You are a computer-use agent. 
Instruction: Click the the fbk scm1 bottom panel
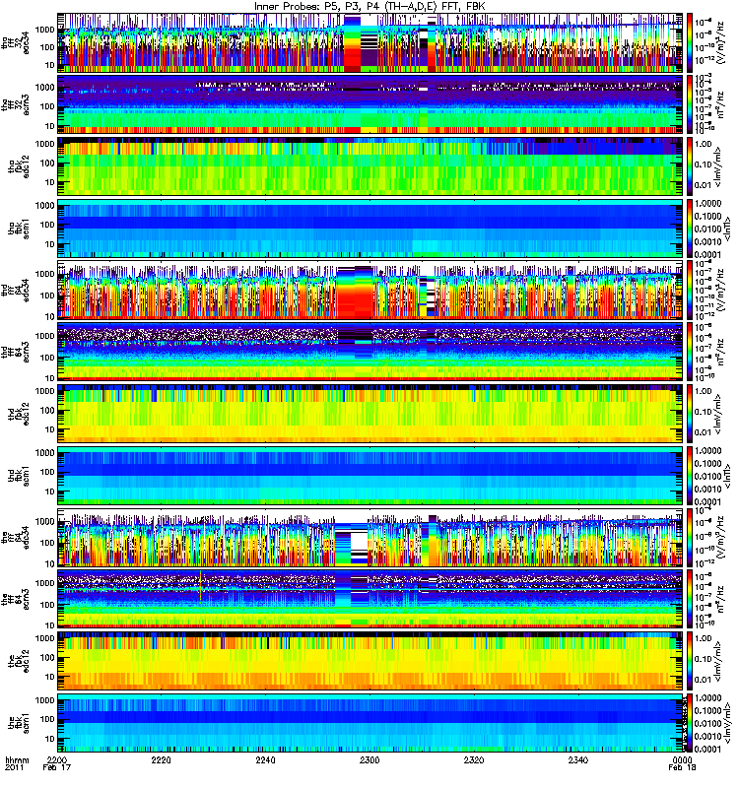coord(370,723)
